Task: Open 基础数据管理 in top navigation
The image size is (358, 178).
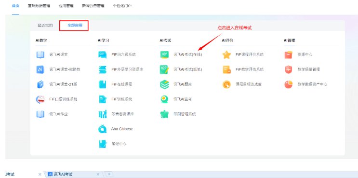Action: pos(39,6)
